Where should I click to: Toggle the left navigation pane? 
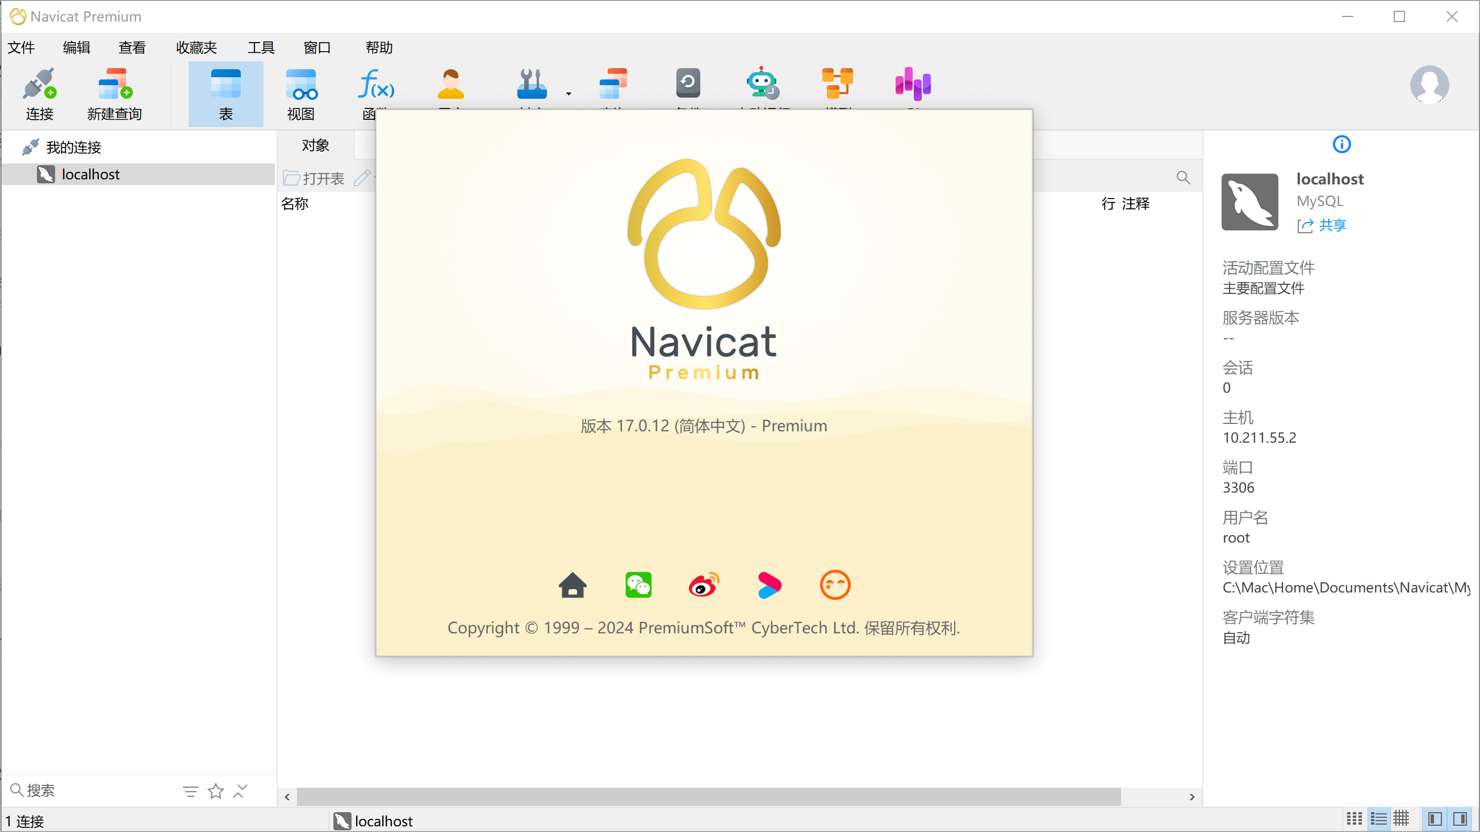pyautogui.click(x=1435, y=819)
